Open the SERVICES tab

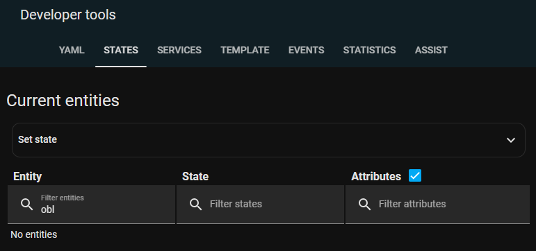pyautogui.click(x=179, y=50)
